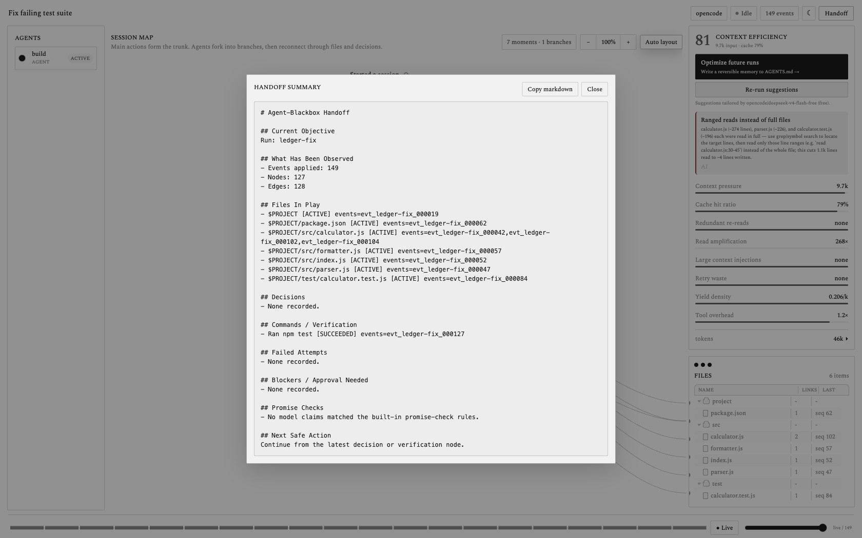
Task: Select the build agent card
Action: [56, 58]
